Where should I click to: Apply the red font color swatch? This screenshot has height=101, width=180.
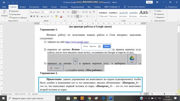pos(61,17)
